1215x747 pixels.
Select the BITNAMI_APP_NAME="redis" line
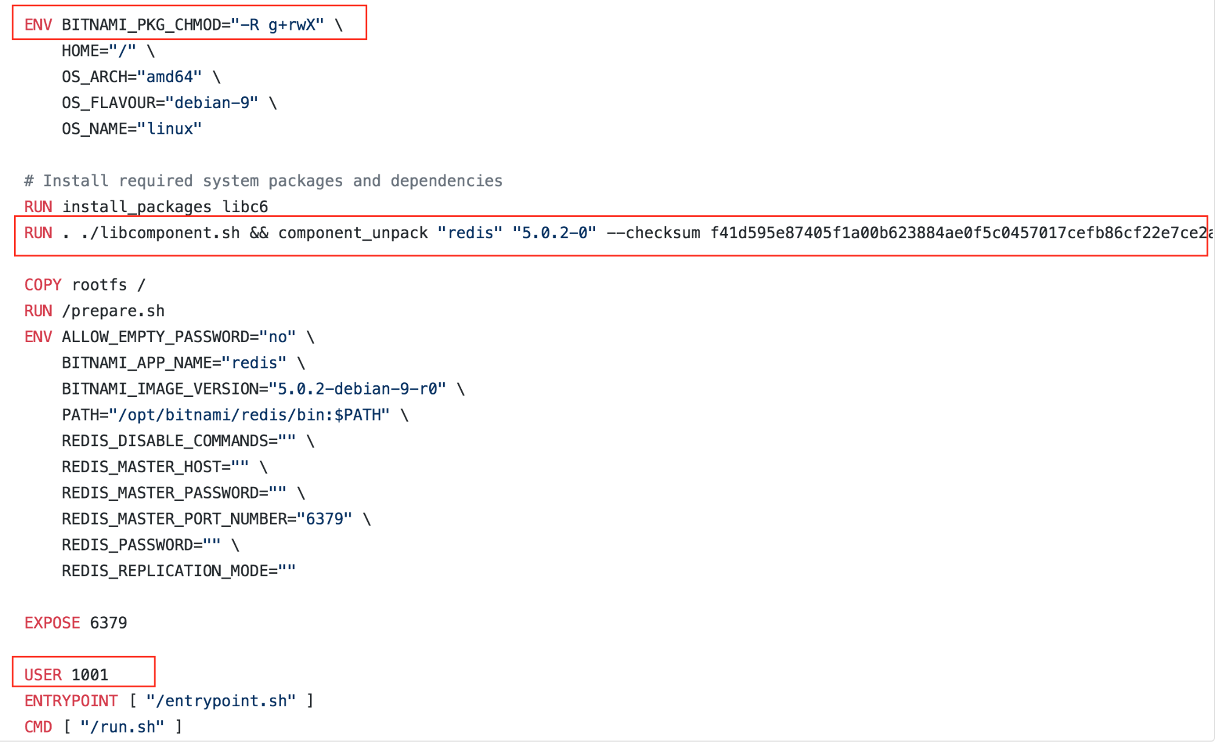coord(183,363)
